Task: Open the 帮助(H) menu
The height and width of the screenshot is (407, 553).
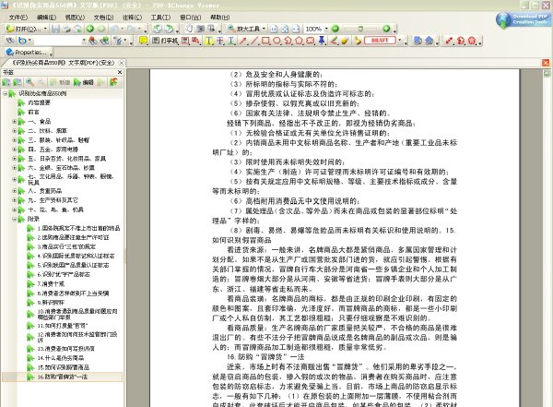Action: point(219,18)
